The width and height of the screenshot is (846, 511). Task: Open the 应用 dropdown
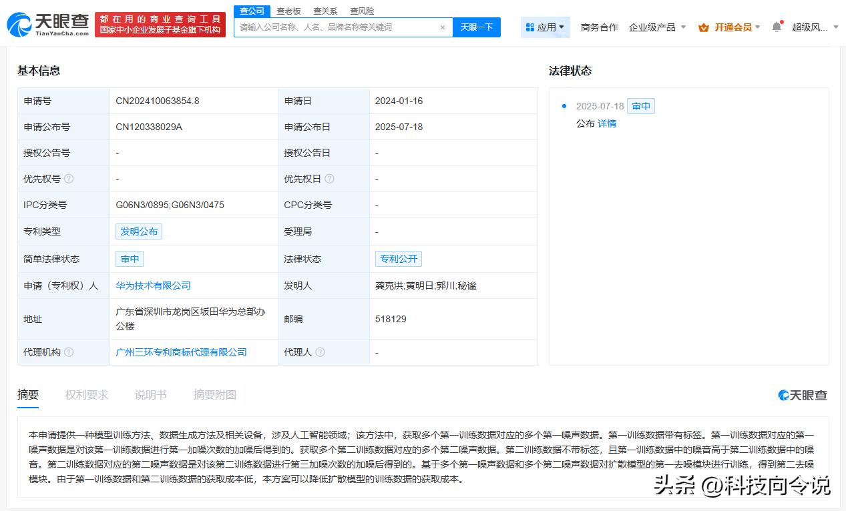point(545,27)
